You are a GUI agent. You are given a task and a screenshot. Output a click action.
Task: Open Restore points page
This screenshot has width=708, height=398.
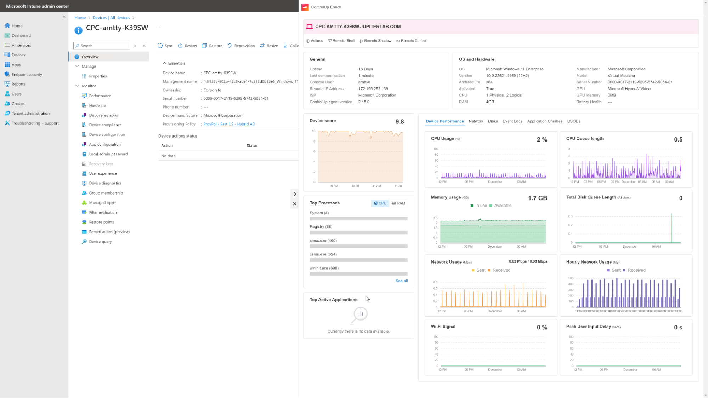(x=102, y=222)
